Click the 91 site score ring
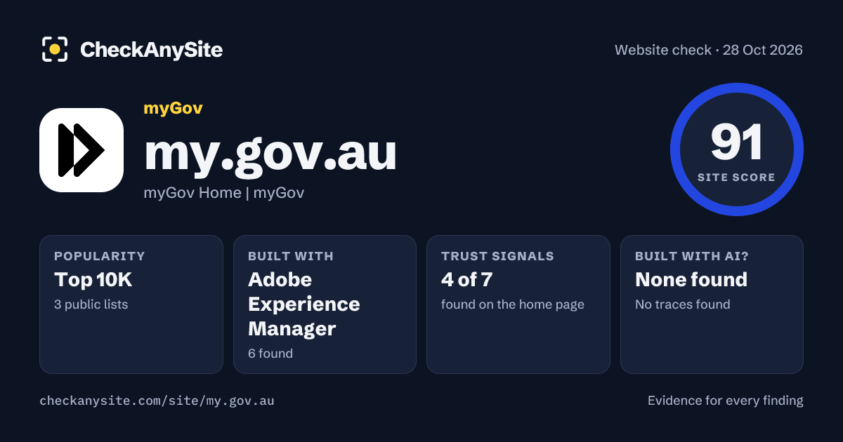The width and height of the screenshot is (843, 442). tap(736, 149)
